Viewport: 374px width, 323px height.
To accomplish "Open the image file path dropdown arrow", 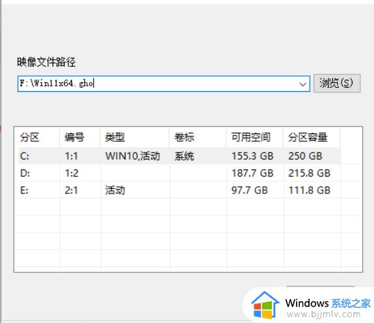I will tap(302, 84).
